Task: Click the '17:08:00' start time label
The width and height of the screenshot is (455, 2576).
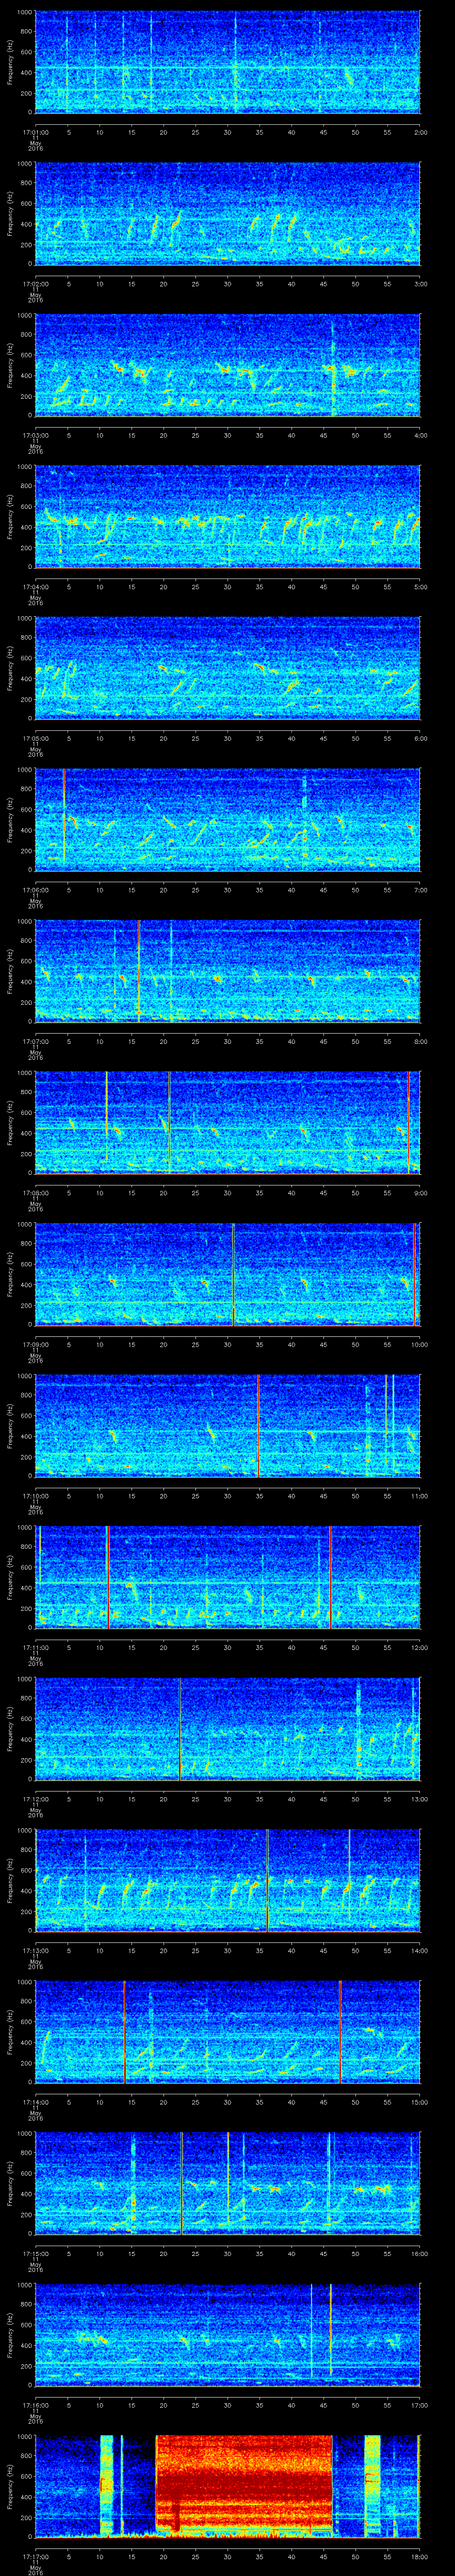Action: click(x=35, y=1193)
